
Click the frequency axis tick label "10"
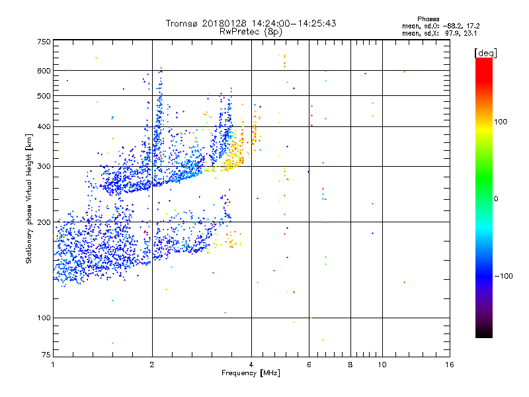click(382, 365)
